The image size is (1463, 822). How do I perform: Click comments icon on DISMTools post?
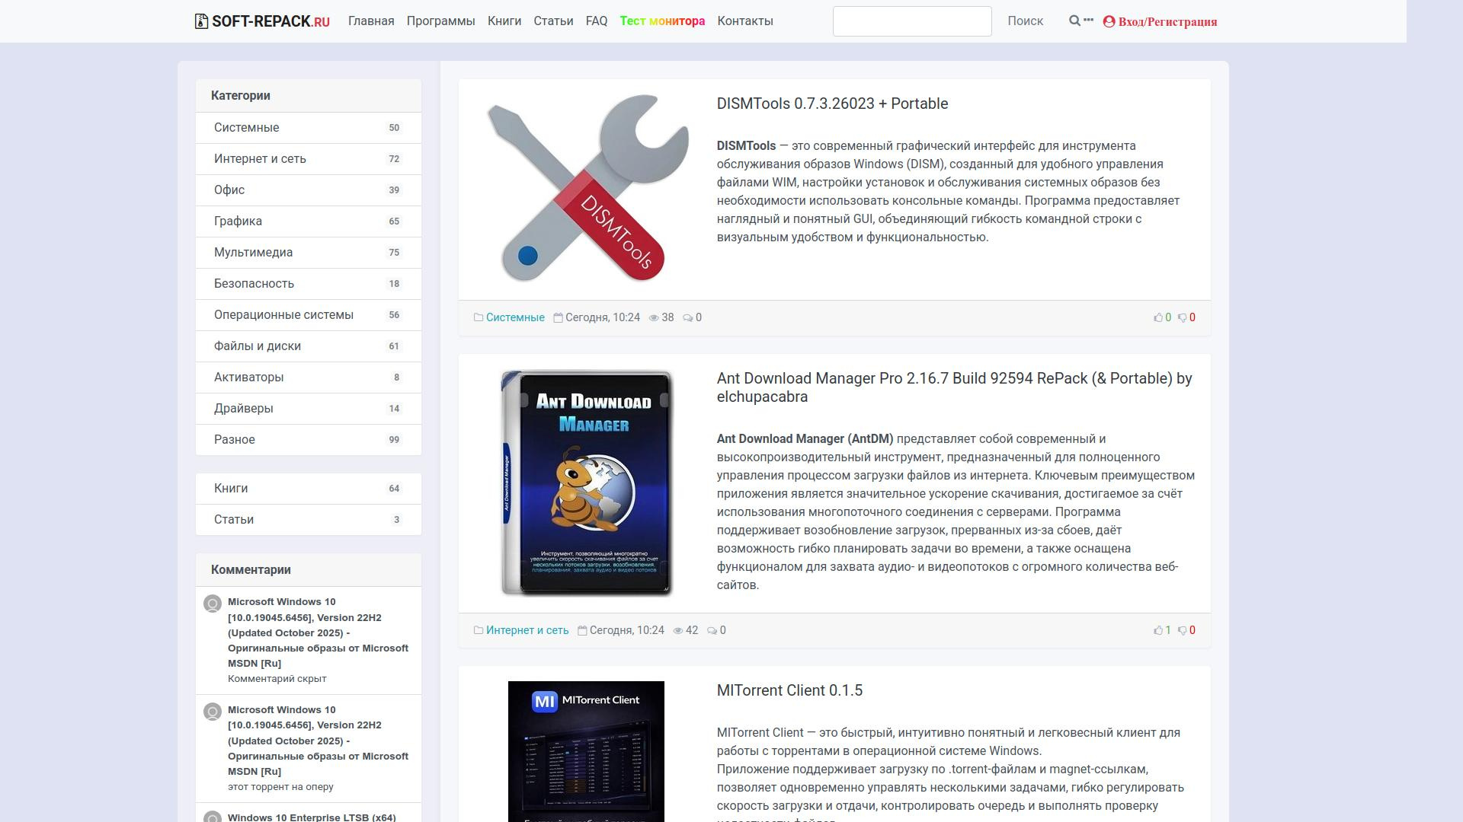point(687,317)
